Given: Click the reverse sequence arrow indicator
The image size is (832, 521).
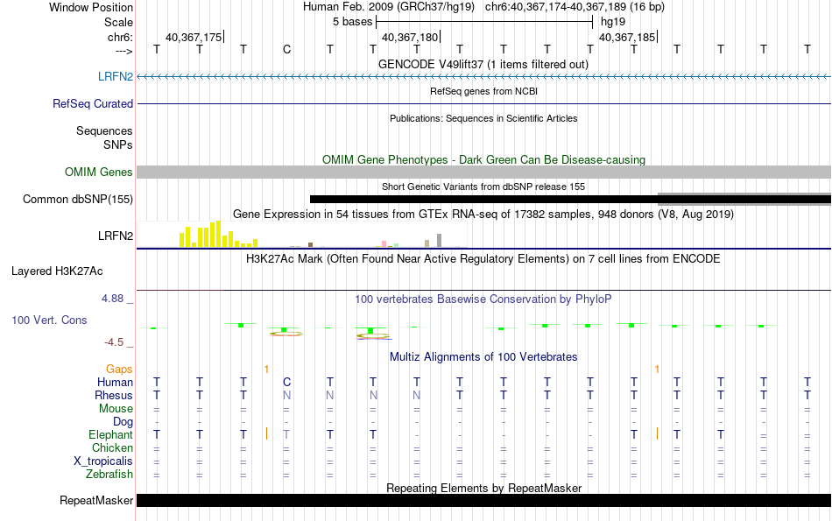Looking at the screenshot, I should [123, 51].
